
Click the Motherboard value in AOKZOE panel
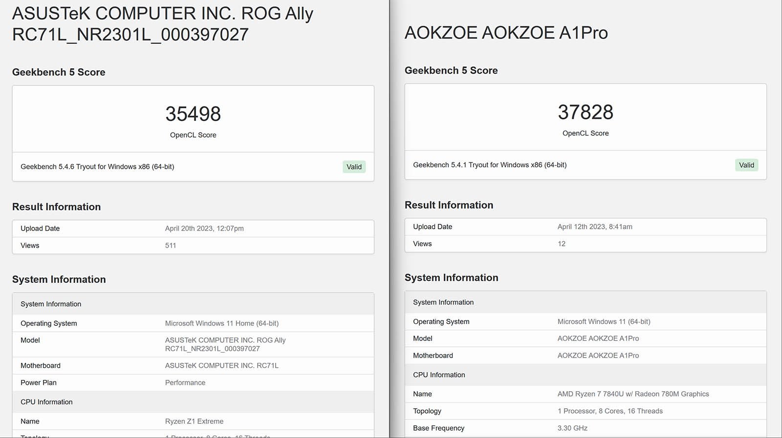click(x=598, y=356)
